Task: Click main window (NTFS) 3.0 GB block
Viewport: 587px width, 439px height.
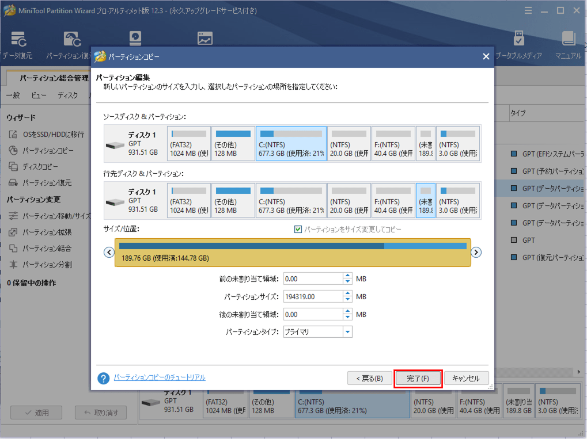Action: coord(558,401)
